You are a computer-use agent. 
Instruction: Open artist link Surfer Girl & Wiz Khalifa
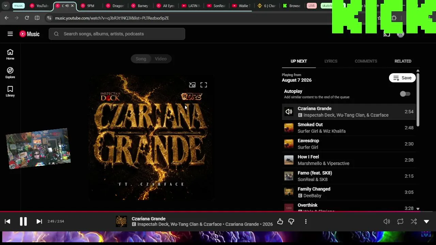pos(322,131)
